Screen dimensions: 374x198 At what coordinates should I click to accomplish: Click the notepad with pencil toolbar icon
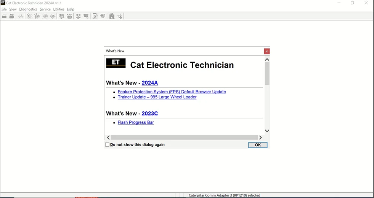coord(95,16)
